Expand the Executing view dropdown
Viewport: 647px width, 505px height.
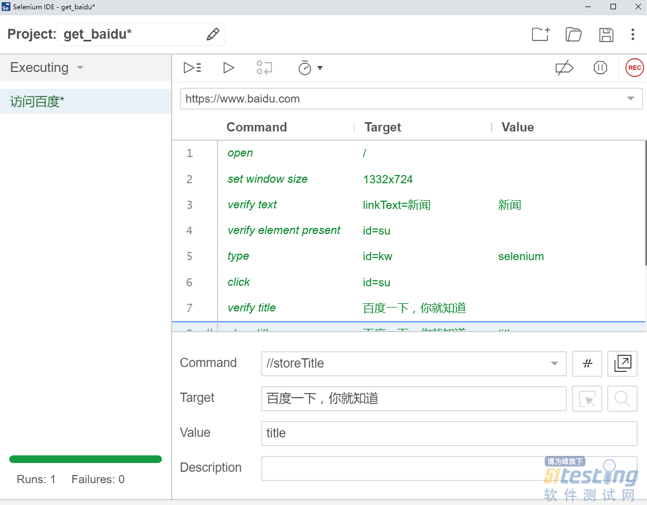click(80, 67)
